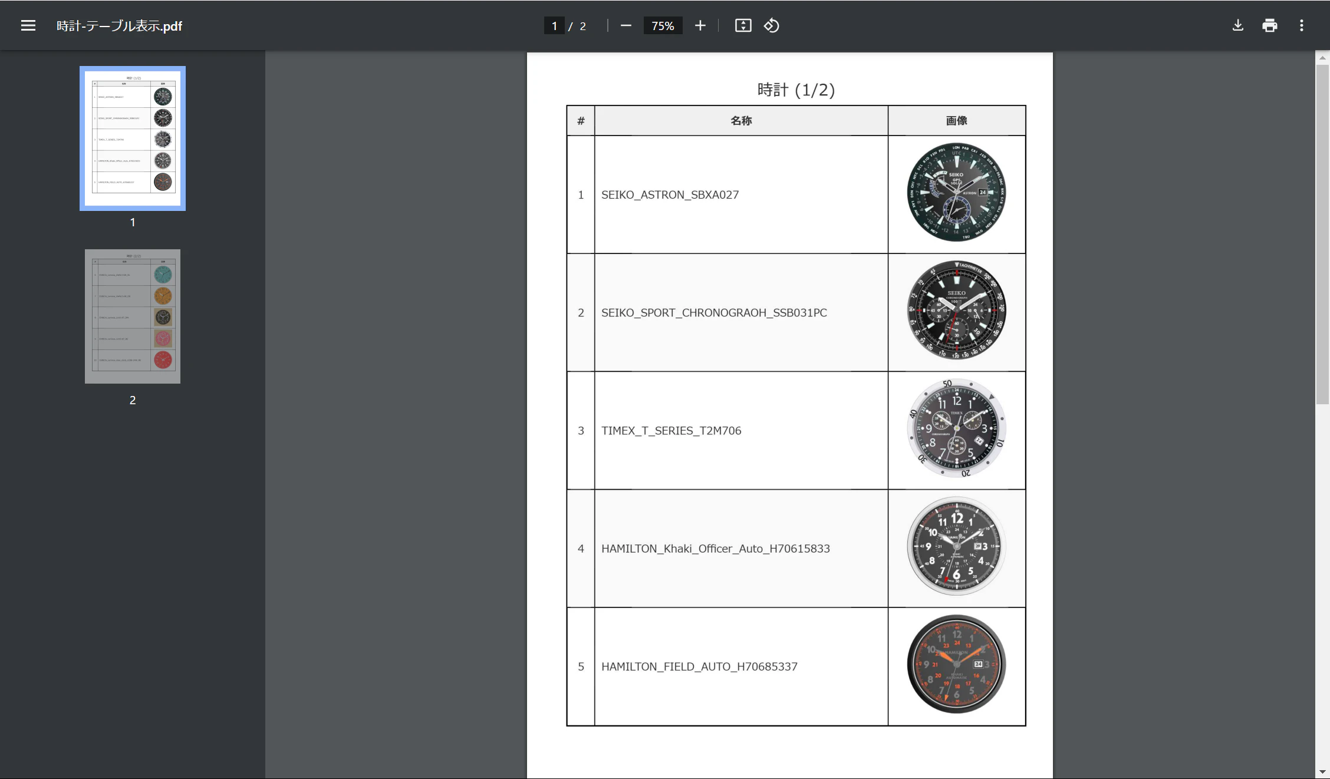Click the current page number field
Screen dimensions: 1330x779
(554, 26)
